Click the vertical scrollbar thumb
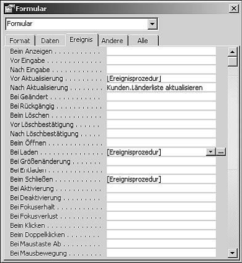Screen dimensions: 242x263 (x=233, y=62)
